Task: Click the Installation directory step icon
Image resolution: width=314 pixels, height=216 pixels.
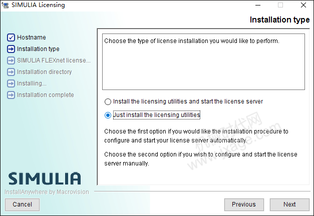Action: [x=11, y=72]
